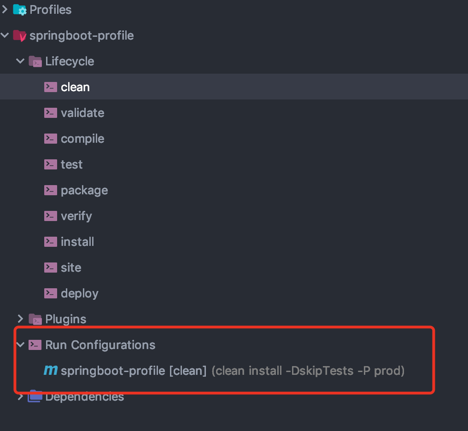Click the clean goal icon
The width and height of the screenshot is (468, 431).
[x=51, y=87]
